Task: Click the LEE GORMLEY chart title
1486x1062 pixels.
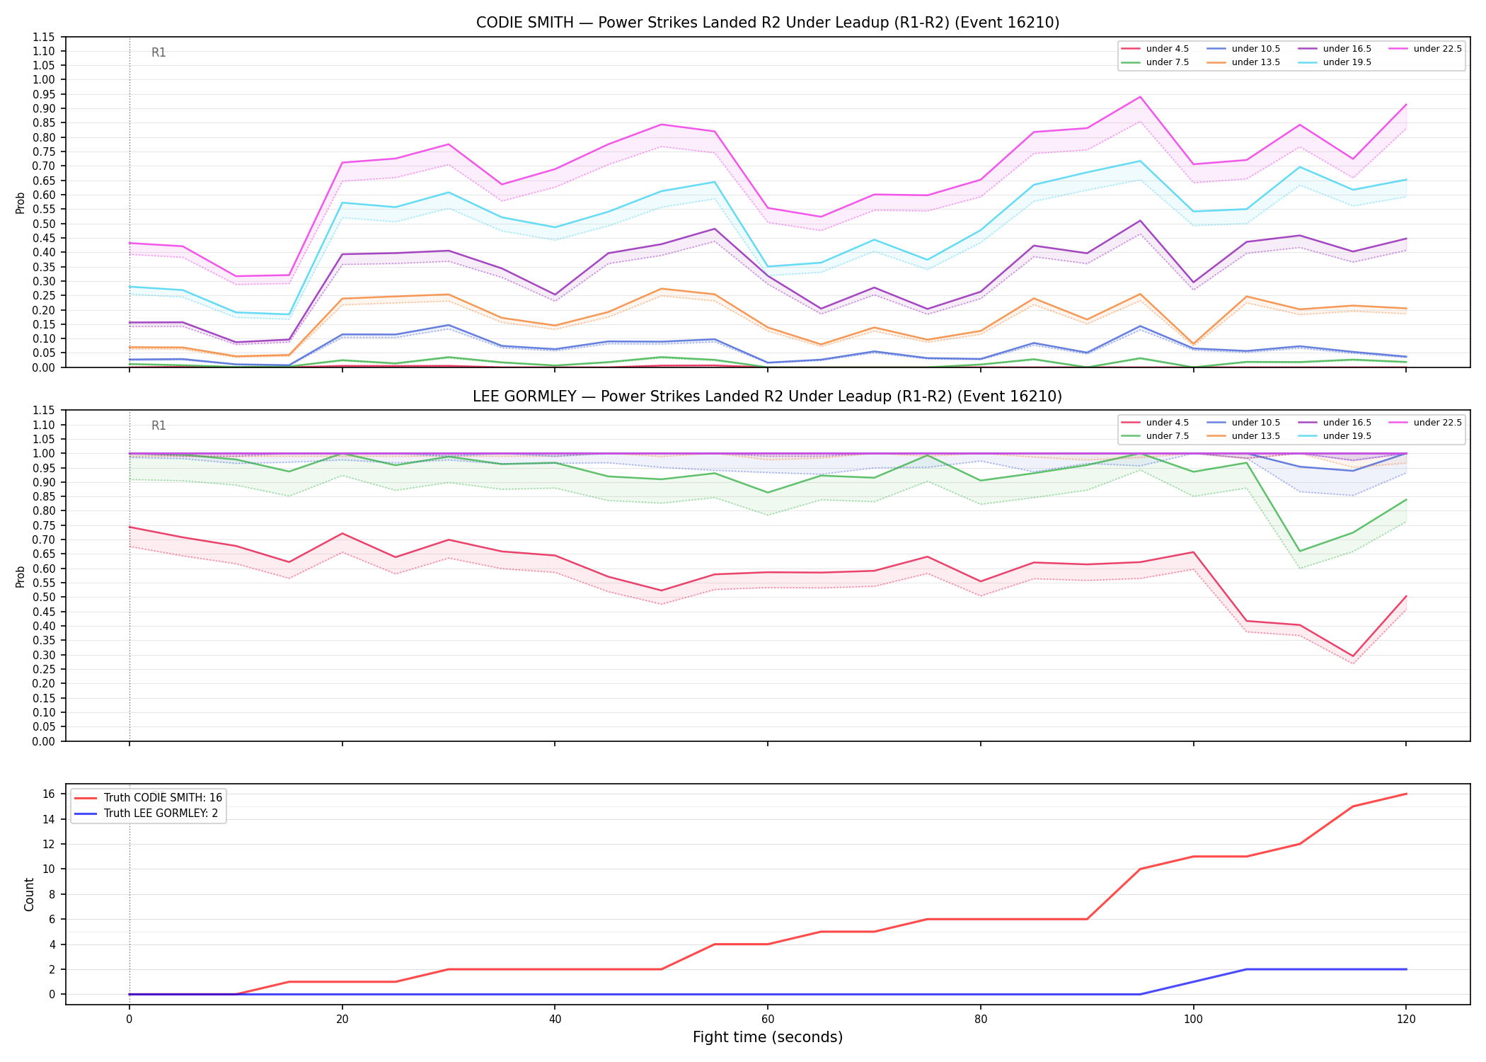Action: pyautogui.click(x=768, y=396)
